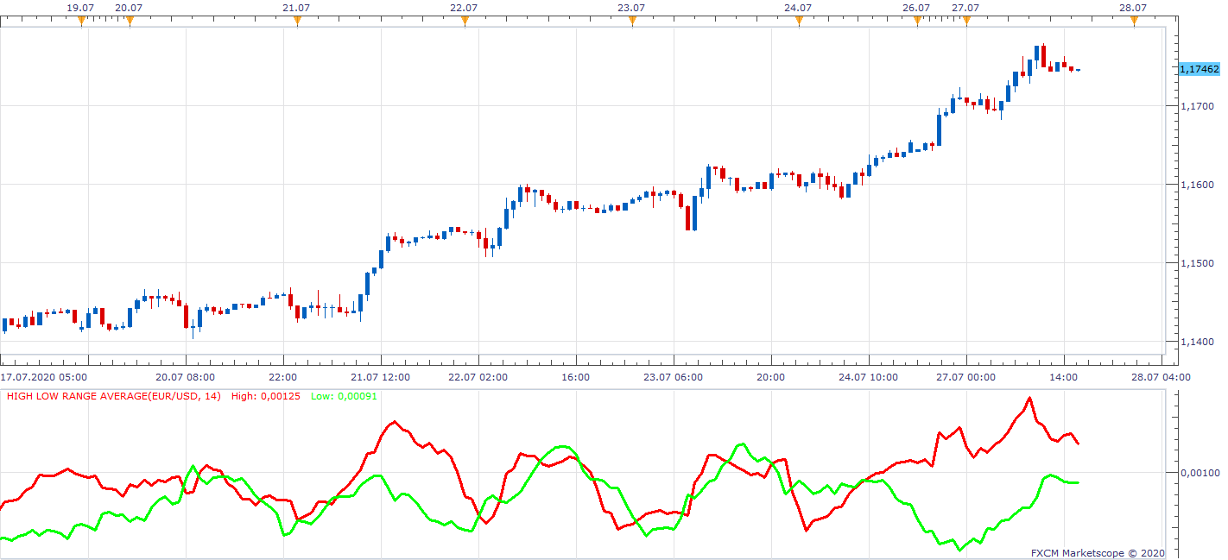1228x560 pixels.
Task: Click the current price label 1,17462
Action: point(1199,68)
